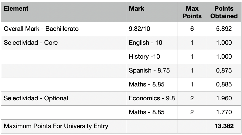Select the Selectividad - Optional cell
This screenshot has width=242, height=135.
coord(64,98)
